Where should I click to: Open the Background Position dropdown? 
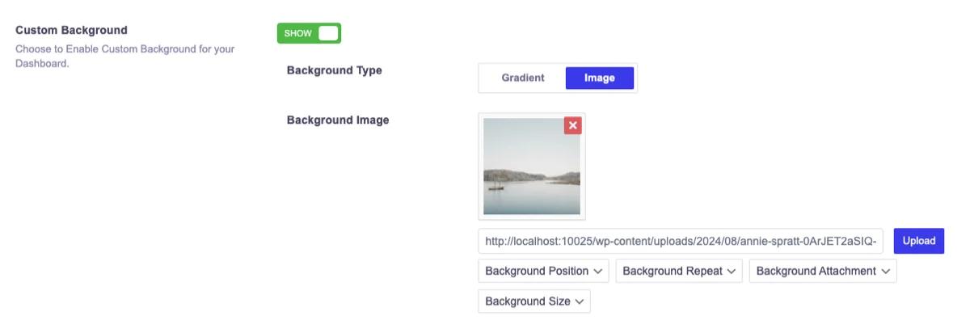pos(543,271)
